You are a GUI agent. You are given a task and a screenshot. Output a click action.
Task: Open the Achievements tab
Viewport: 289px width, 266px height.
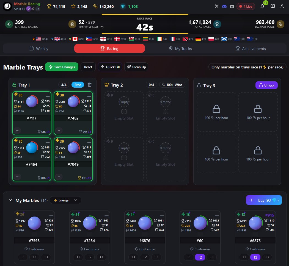pos(251,49)
